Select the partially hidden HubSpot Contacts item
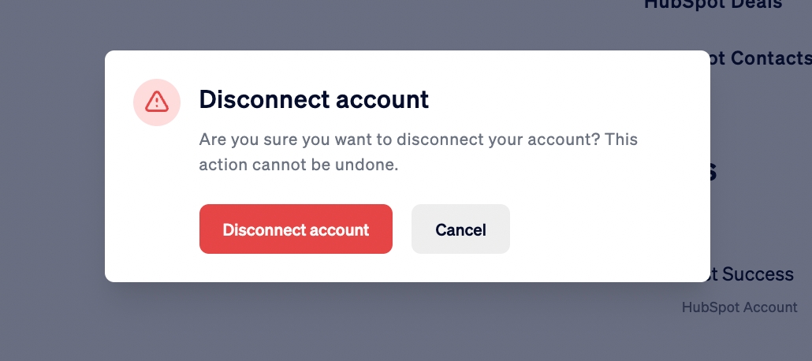The height and width of the screenshot is (361, 812). [761, 58]
